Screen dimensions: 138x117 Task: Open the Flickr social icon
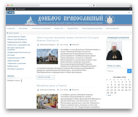click(10, 12)
